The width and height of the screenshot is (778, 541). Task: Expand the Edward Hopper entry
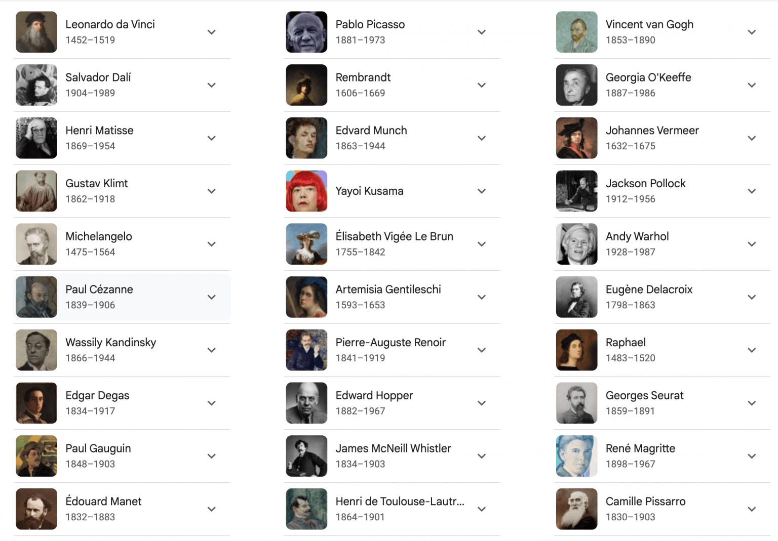(482, 403)
